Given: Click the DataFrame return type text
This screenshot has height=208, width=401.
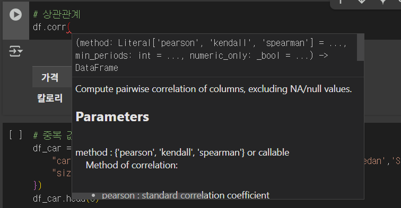Looking at the screenshot, I should coord(97,68).
